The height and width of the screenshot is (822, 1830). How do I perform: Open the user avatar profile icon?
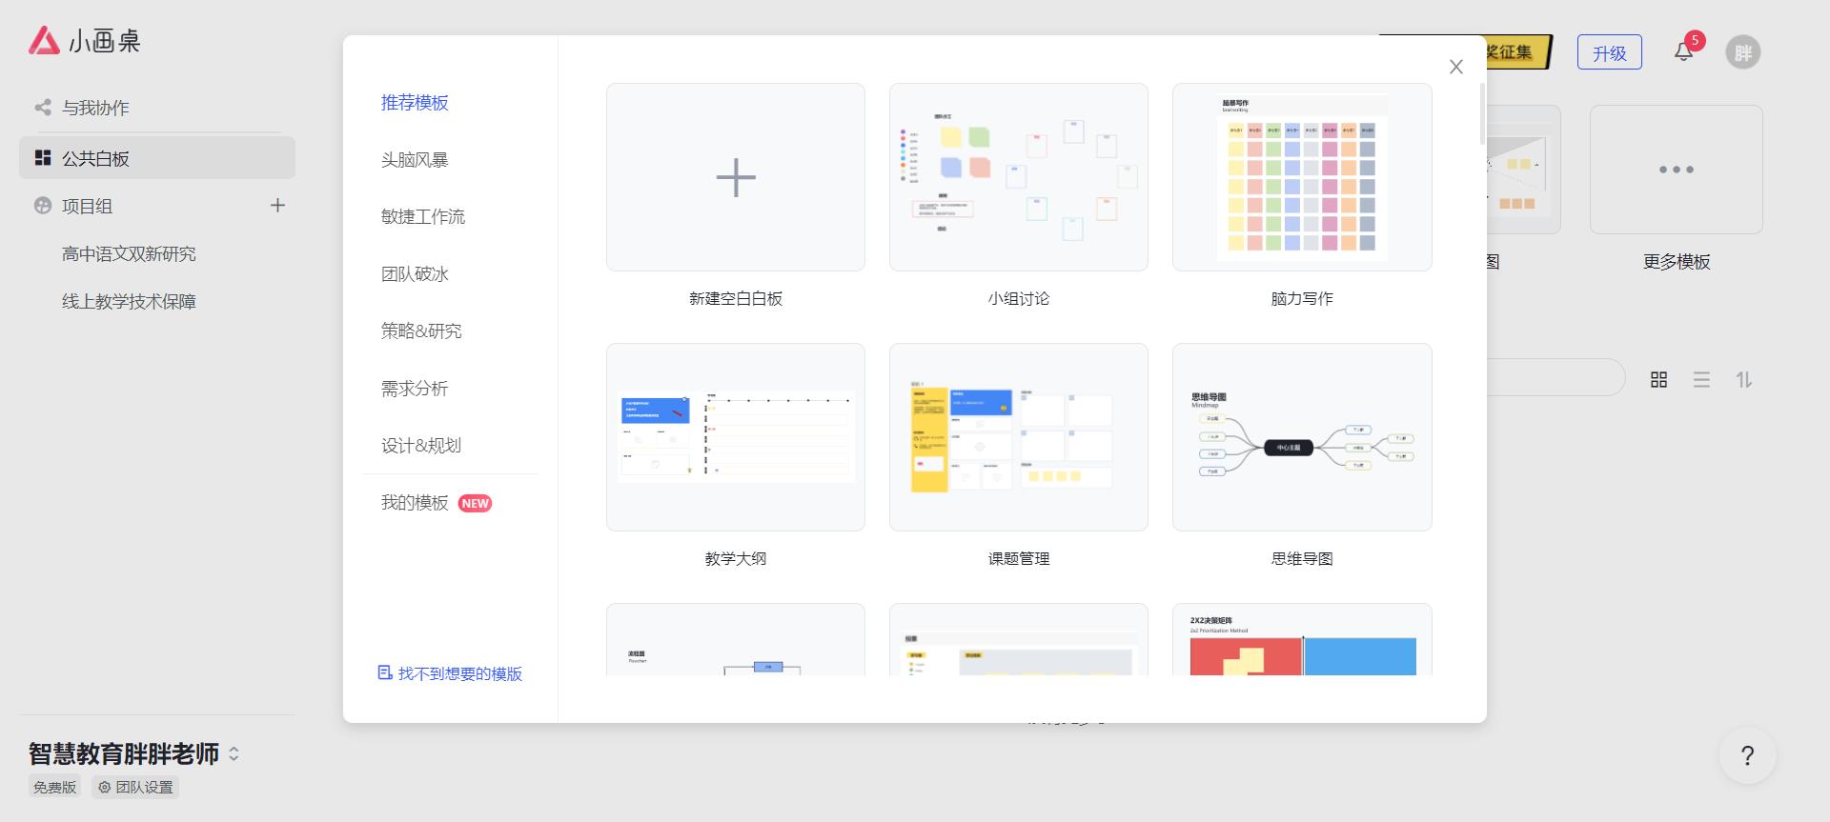(1742, 52)
